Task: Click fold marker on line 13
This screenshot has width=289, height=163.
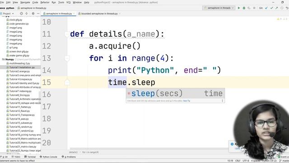Action: 67,58
